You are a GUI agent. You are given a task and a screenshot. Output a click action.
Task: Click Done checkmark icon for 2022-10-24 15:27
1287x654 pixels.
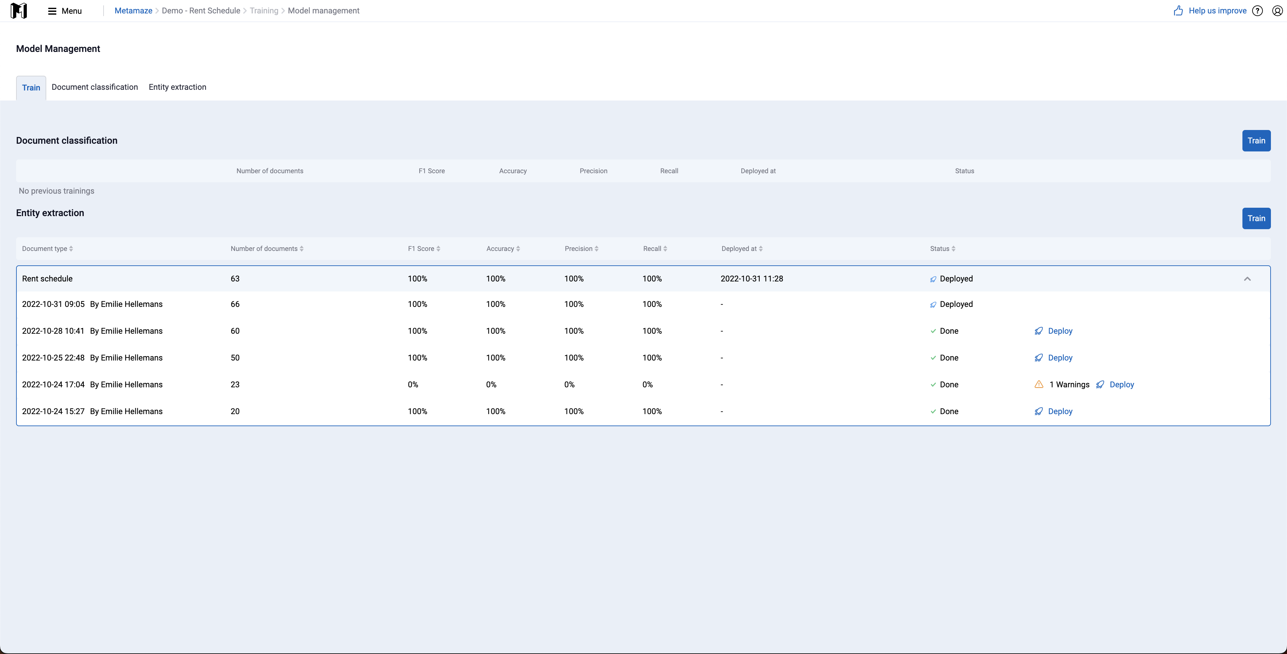click(933, 411)
